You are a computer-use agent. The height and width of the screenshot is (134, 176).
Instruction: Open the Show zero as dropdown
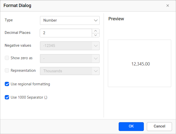point(70,58)
